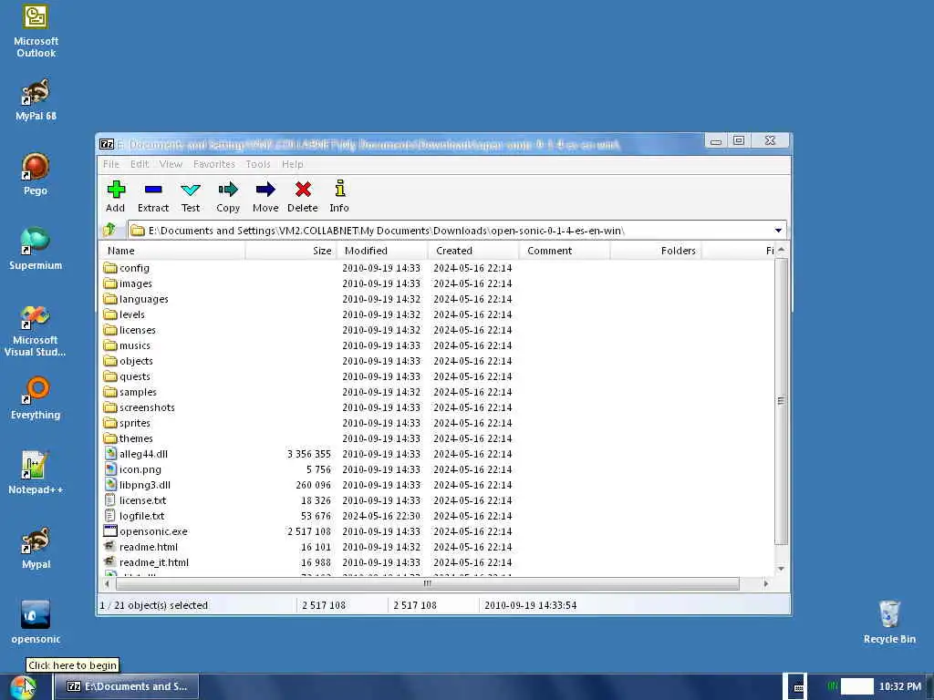Open Microsoft Outlook desktop icon
This screenshot has width=934, height=700.
[x=36, y=31]
